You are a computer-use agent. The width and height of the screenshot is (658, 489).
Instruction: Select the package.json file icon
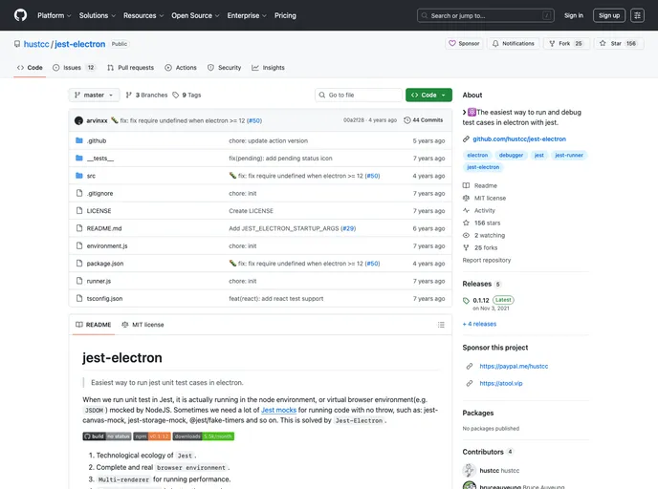[78, 264]
